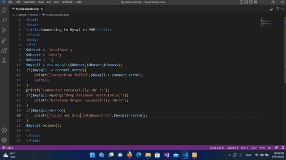Open Customize Layout icon
This screenshot has width=286, height=160.
pyautogui.click(x=256, y=2)
